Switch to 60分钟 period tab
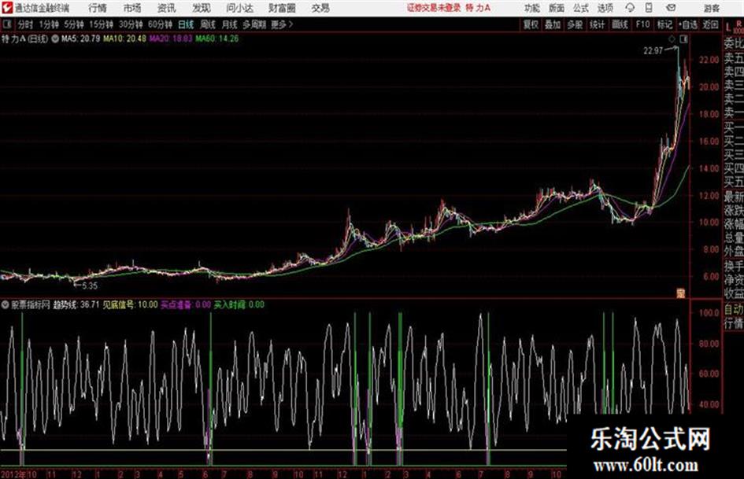The width and height of the screenshot is (744, 479). [x=161, y=24]
